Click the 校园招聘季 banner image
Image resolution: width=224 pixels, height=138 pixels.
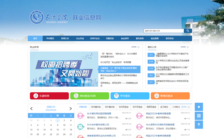(x=64, y=69)
